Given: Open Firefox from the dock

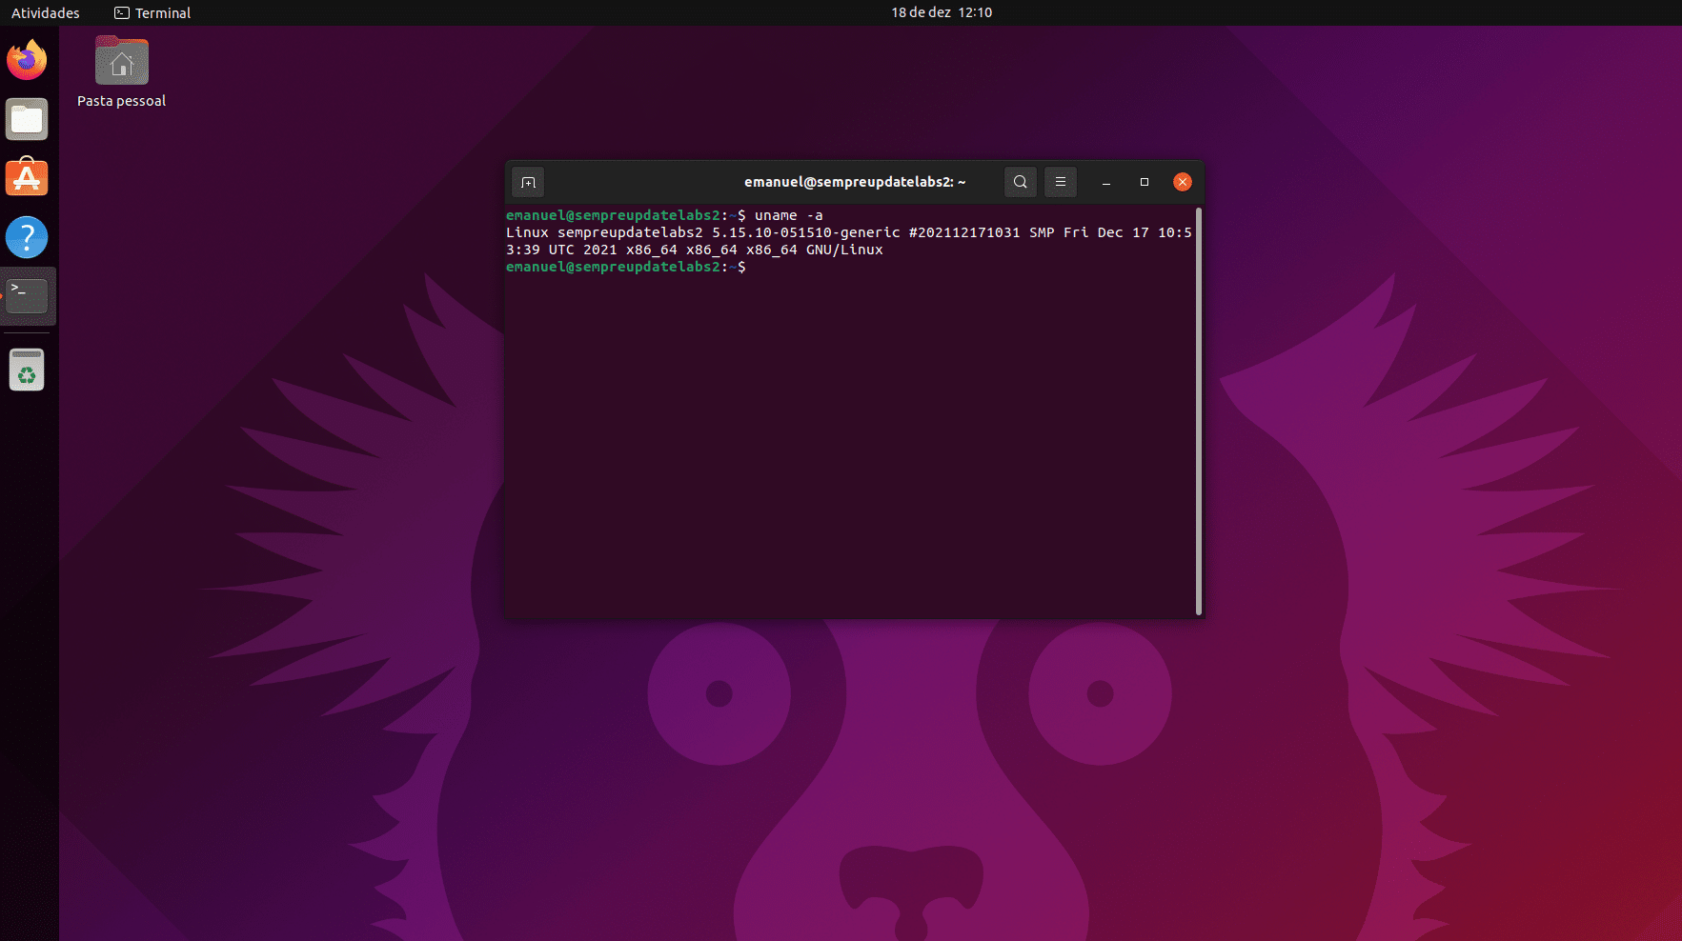Looking at the screenshot, I should (27, 60).
